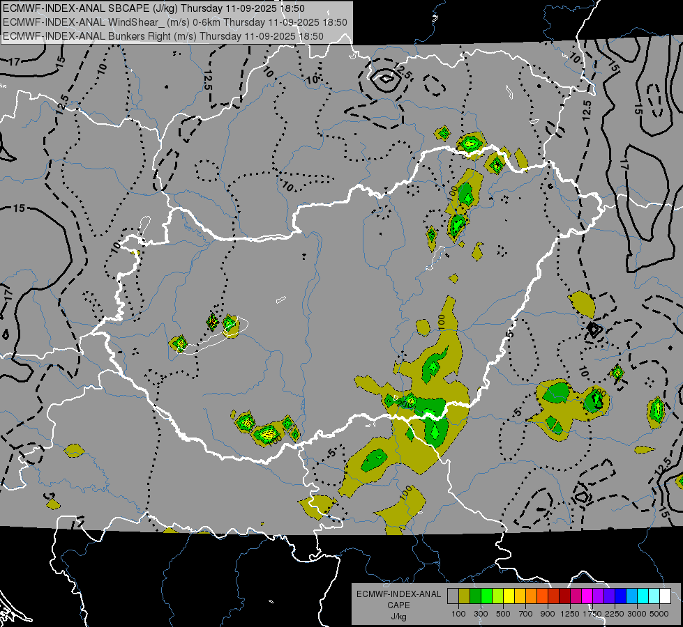The width and height of the screenshot is (683, 627).
Task: Select the dark green legend swatch
Action: (475, 596)
